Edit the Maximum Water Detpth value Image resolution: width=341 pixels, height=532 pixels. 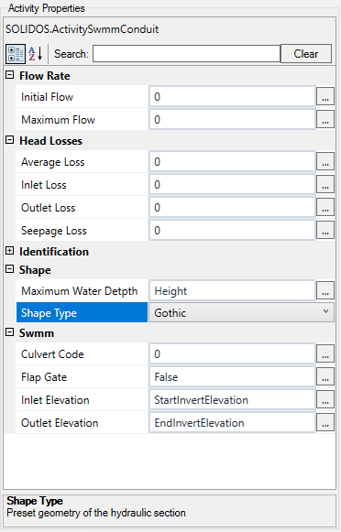(x=232, y=291)
